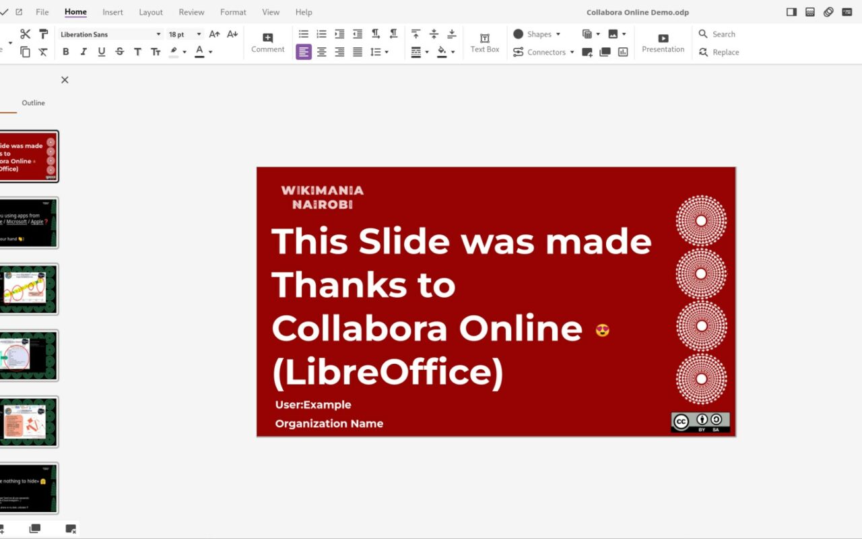Select the black 'nothing to hide' slide thumbnail
The image size is (862, 539).
click(x=29, y=488)
